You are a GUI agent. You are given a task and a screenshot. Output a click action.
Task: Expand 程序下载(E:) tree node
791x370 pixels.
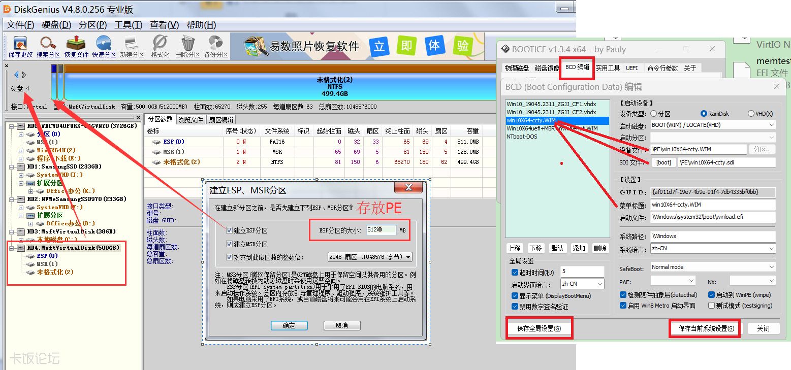coord(21,158)
